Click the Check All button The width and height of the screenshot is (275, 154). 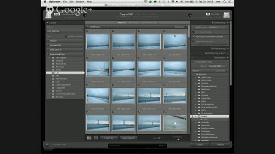(x=109, y=138)
